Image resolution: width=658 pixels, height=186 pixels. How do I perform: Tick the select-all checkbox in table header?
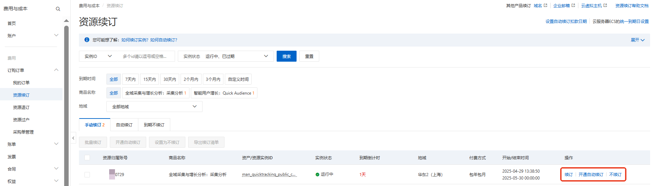pos(87,158)
